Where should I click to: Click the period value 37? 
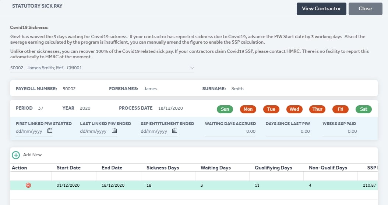(41, 108)
